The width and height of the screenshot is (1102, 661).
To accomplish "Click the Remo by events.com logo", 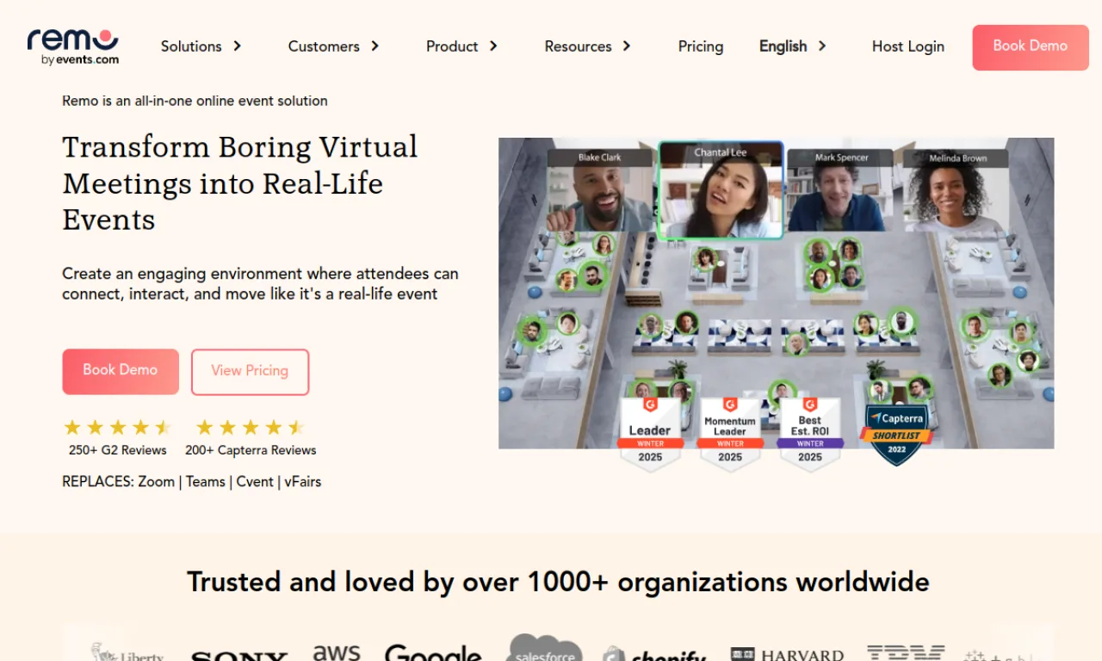I will pos(73,46).
